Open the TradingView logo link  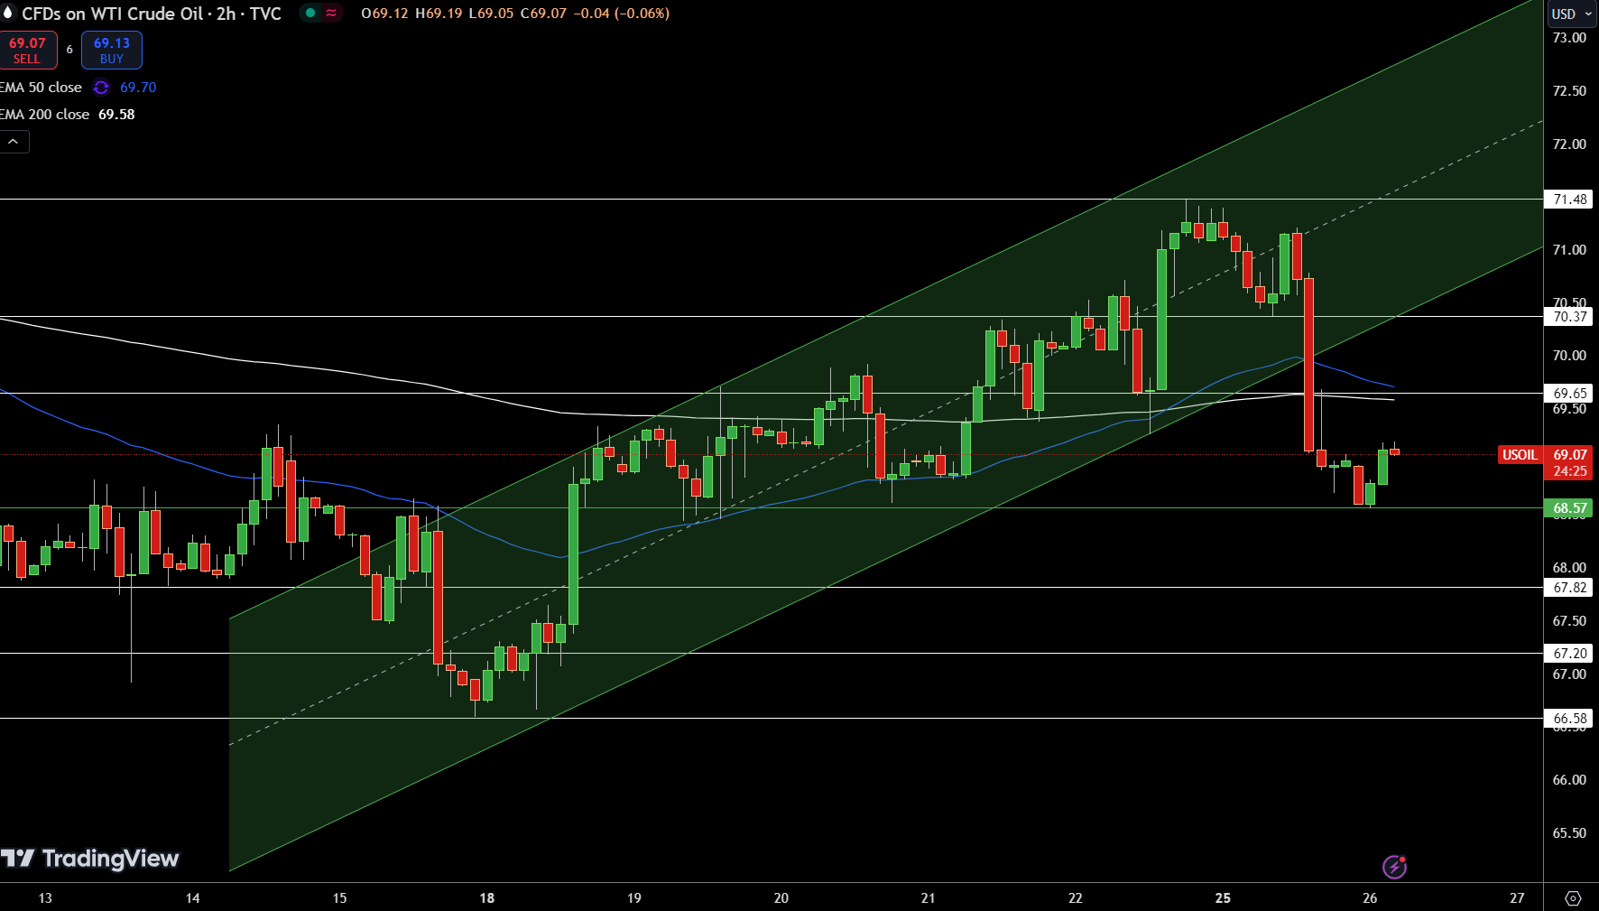pos(89,859)
